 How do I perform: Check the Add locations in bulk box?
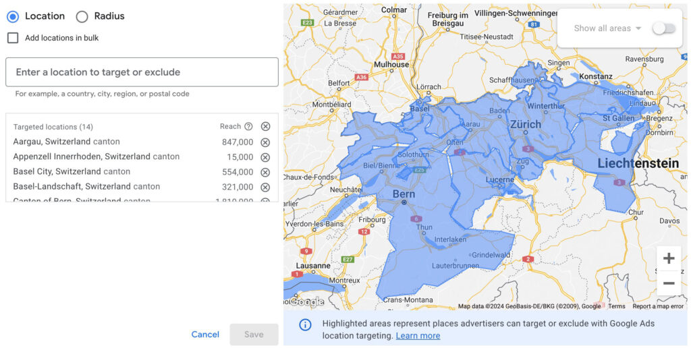click(13, 38)
